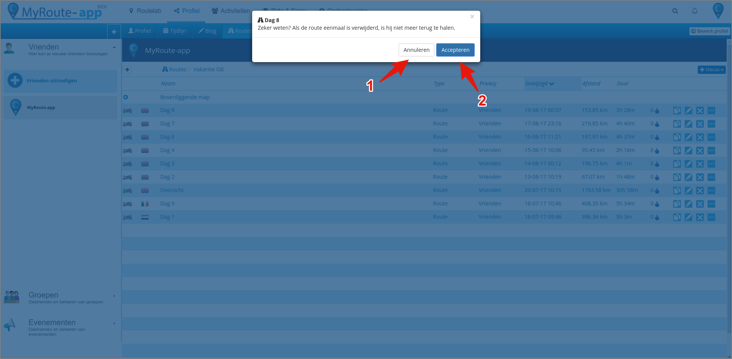Click delete X icon for Dag 7

700,124
